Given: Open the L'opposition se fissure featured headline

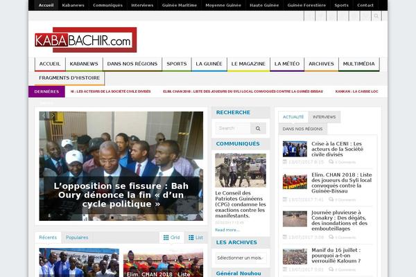Looking at the screenshot, I should pyautogui.click(x=121, y=195).
